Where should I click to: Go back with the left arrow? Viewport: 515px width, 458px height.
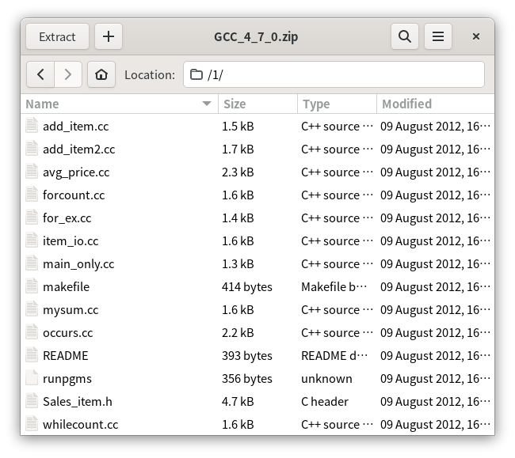[x=40, y=74]
